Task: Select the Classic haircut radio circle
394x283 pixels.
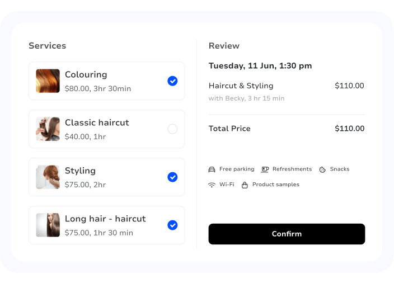Action: point(172,129)
